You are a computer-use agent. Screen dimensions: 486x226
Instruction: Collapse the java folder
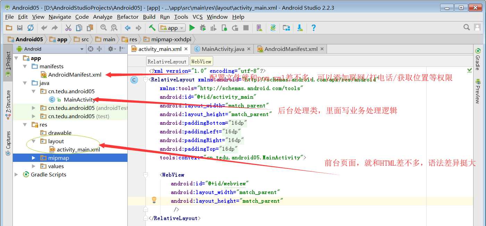26,83
